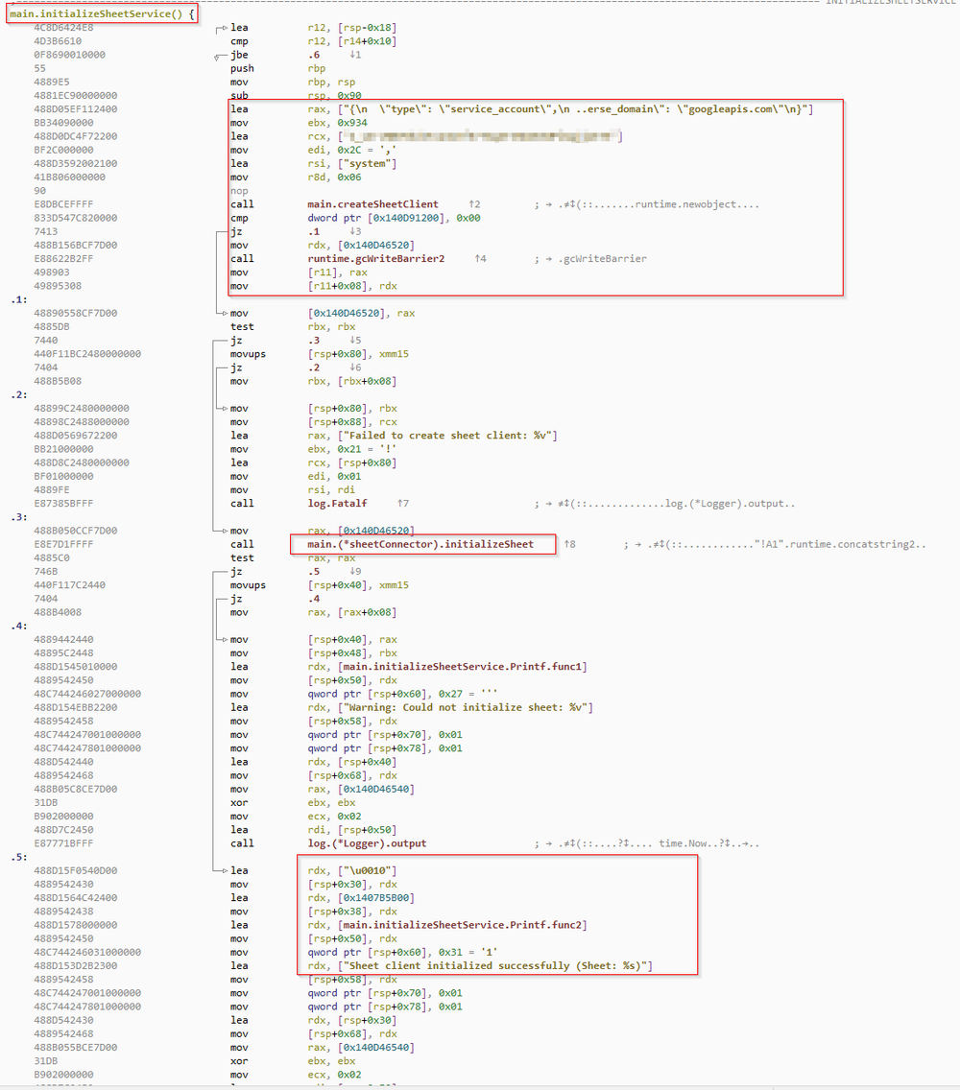
Task: Click the .4: label
Action: [x=19, y=627]
